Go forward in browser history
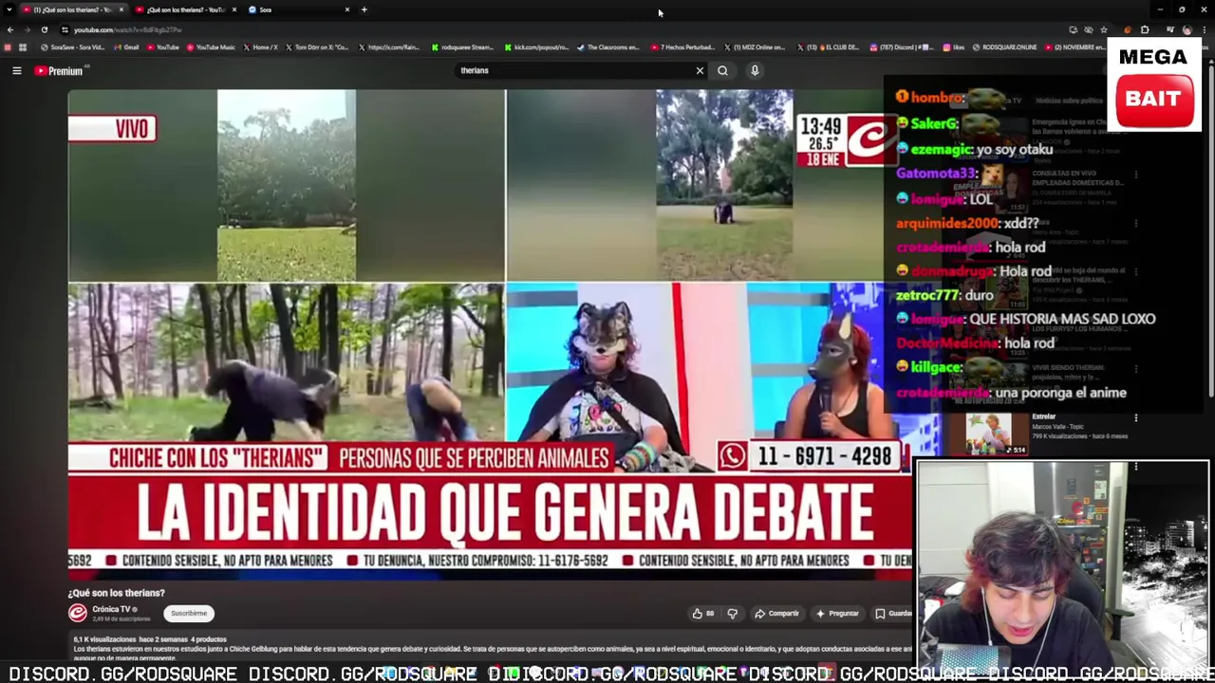This screenshot has height=683, width=1215. (x=27, y=29)
